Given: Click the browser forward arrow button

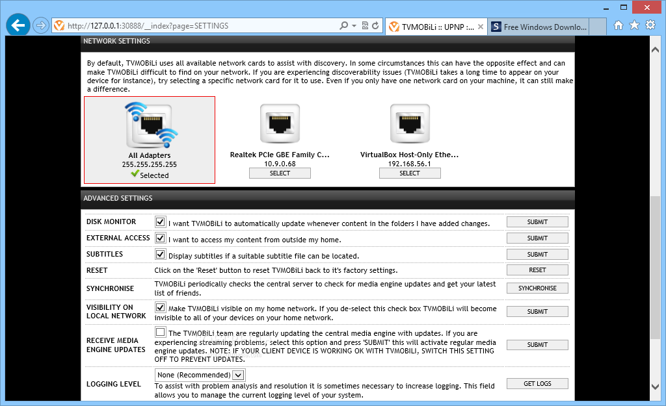Looking at the screenshot, I should pyautogui.click(x=41, y=26).
